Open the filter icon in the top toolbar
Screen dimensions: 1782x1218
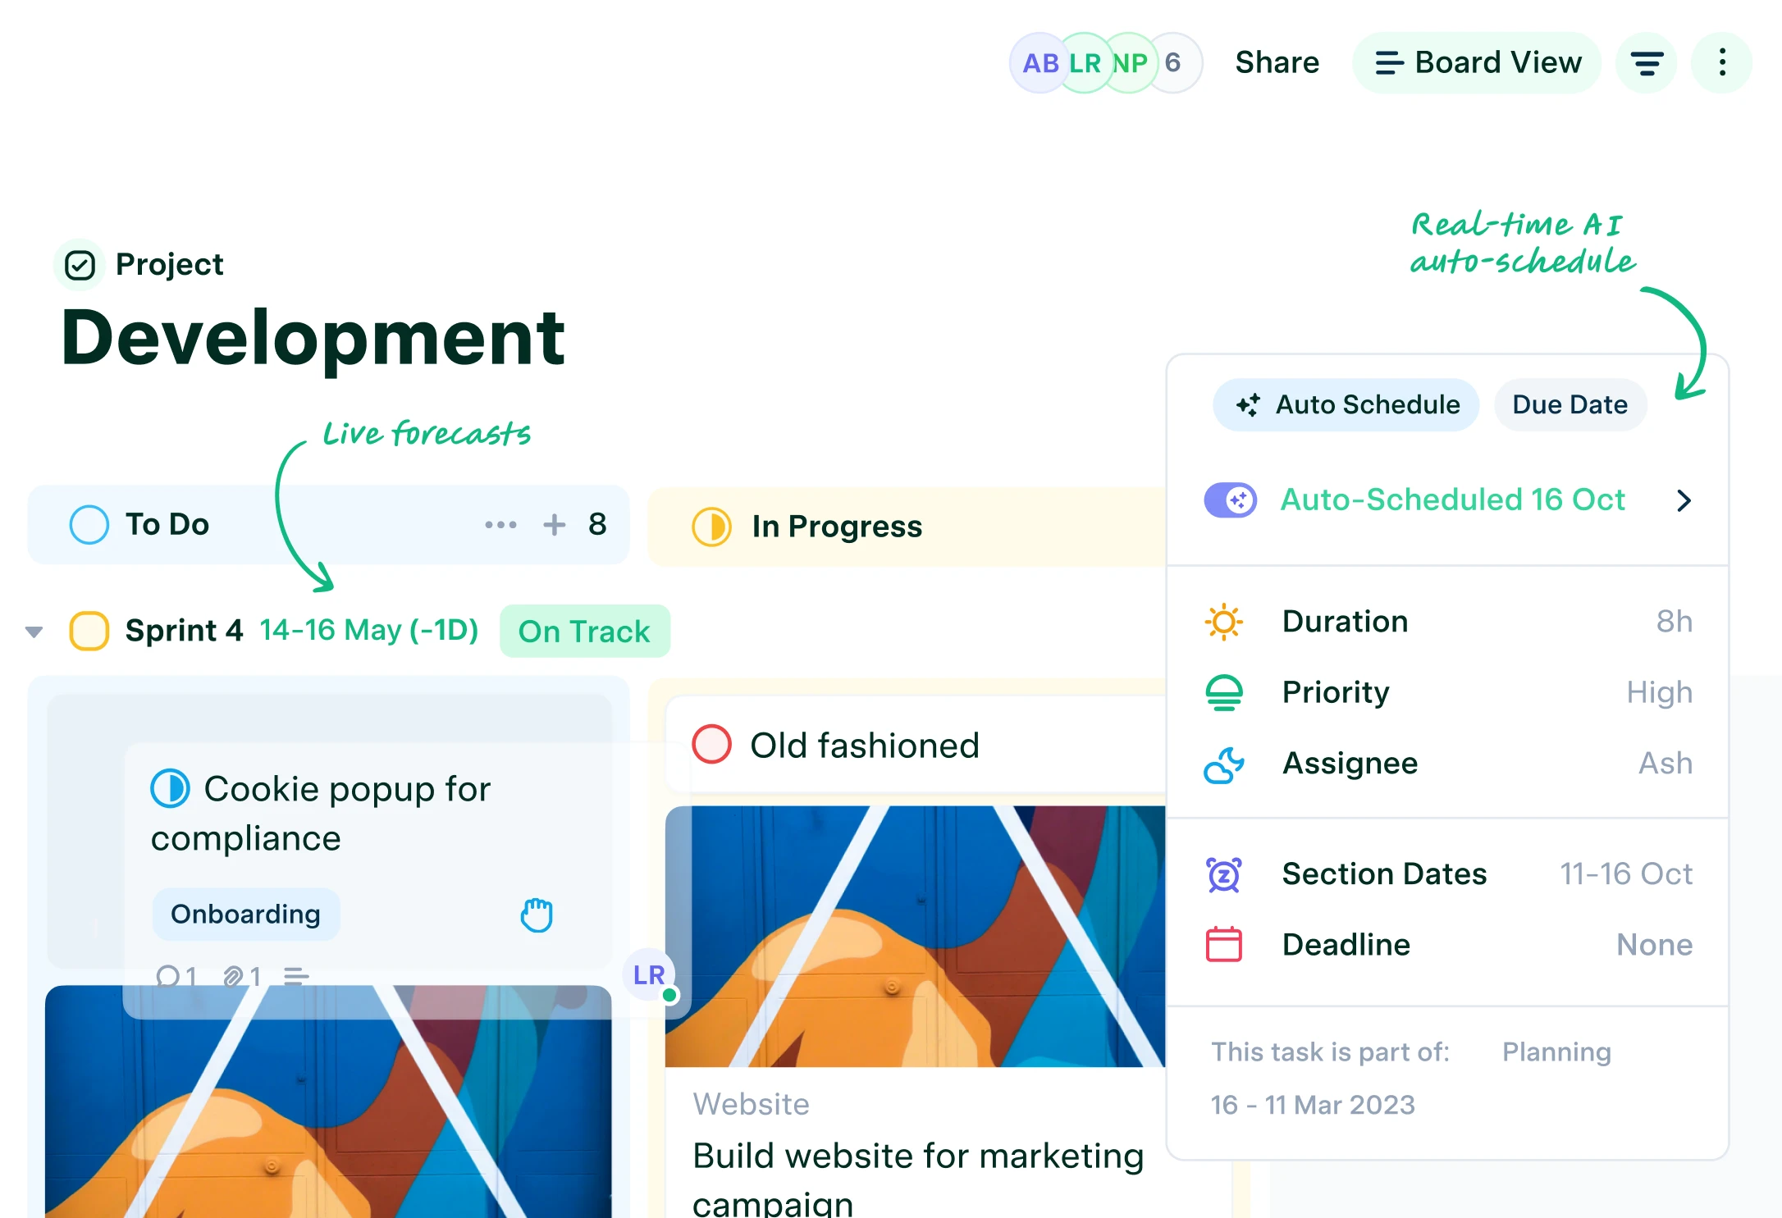[x=1646, y=62]
